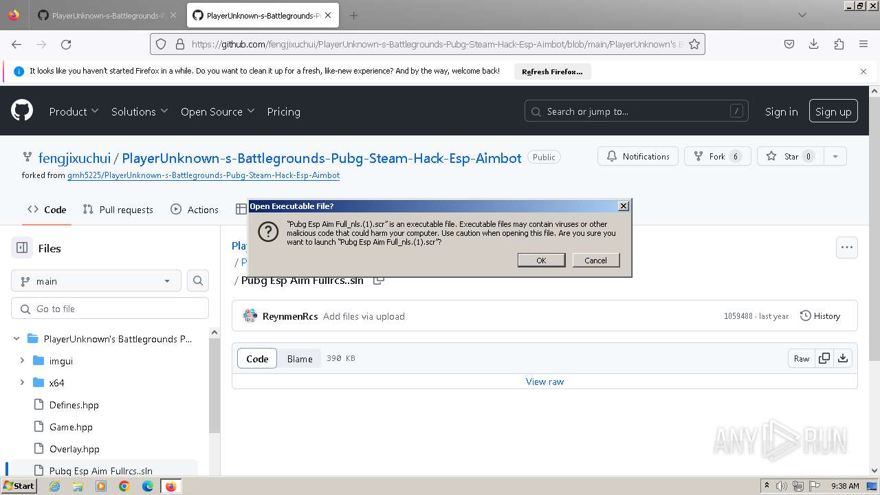This screenshot has width=880, height=495.
Task: Click the View raw link
Action: pyautogui.click(x=544, y=382)
